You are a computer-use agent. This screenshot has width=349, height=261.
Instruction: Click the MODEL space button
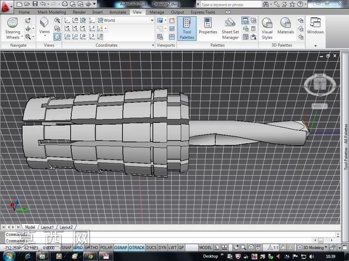pos(205,248)
